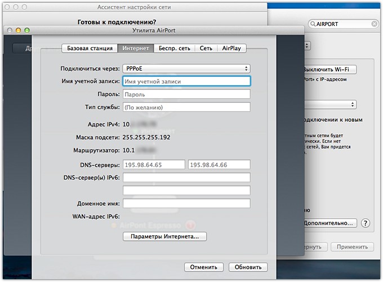Open Параметры Интернета options
Screen dimensions: 383x282
coord(164,236)
